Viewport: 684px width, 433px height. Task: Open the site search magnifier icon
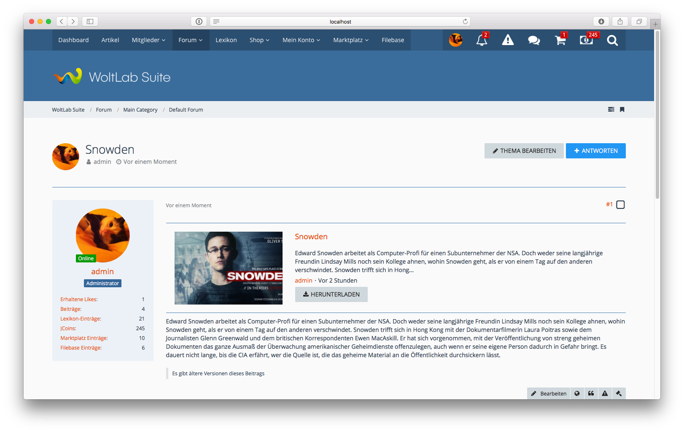(612, 40)
